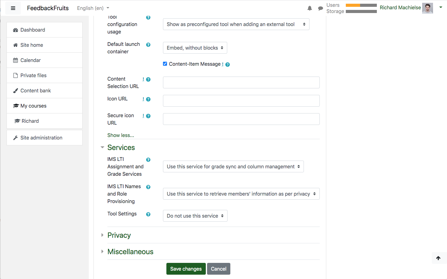Open Content bank in sidebar
The height and width of the screenshot is (279, 447).
tap(44, 91)
